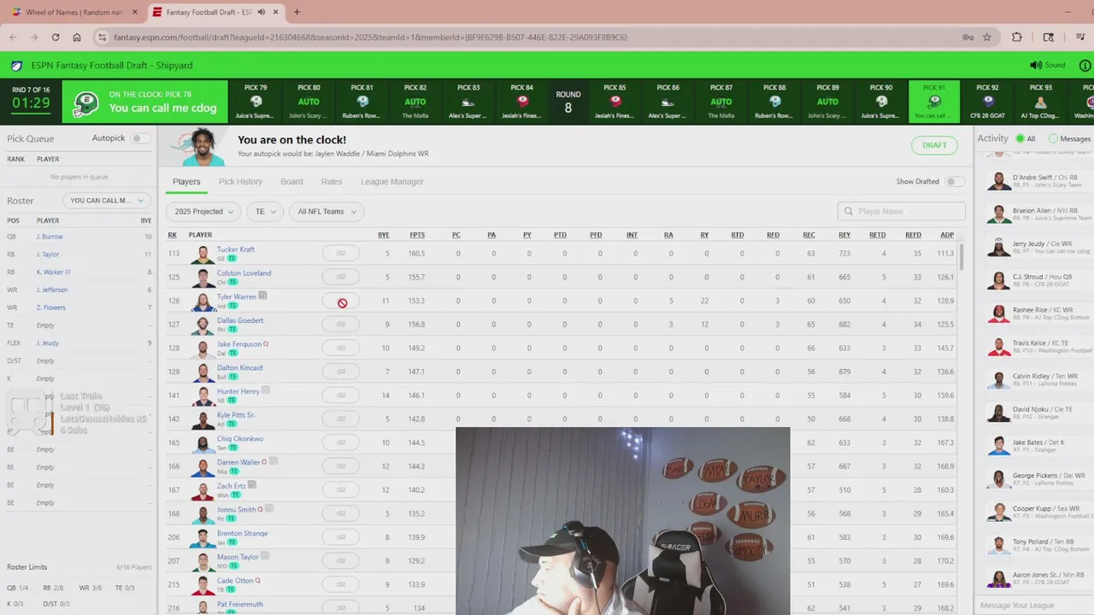The width and height of the screenshot is (1094, 615).
Task: Enable the Show Drafted toggle
Action: pos(955,181)
